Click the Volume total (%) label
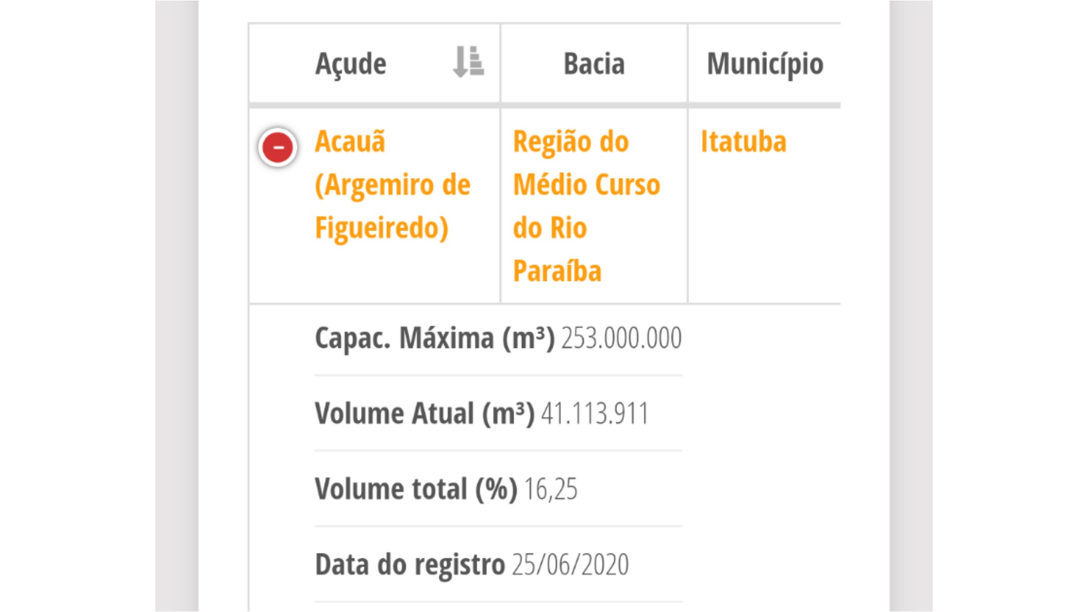The width and height of the screenshot is (1088, 612). click(416, 489)
